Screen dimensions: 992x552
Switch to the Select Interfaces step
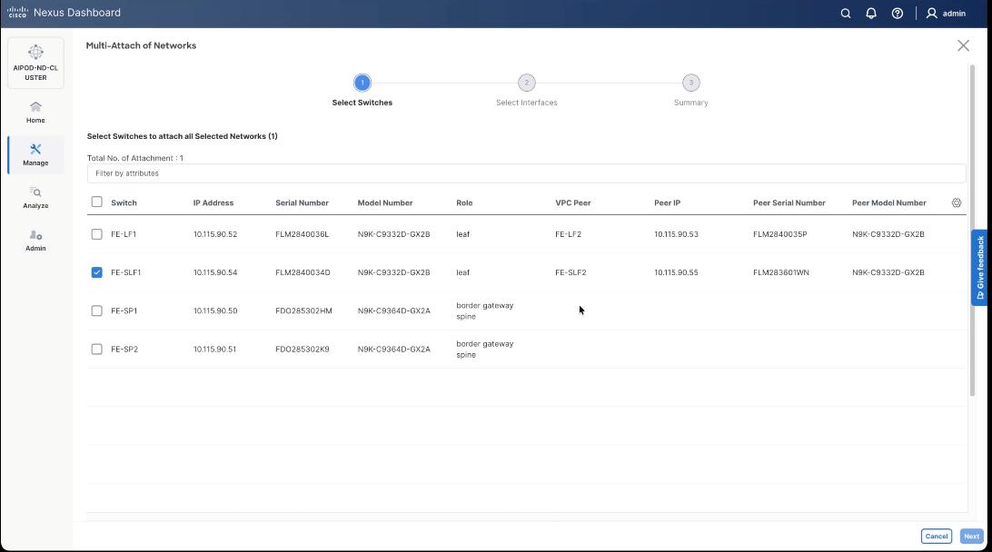pyautogui.click(x=527, y=83)
